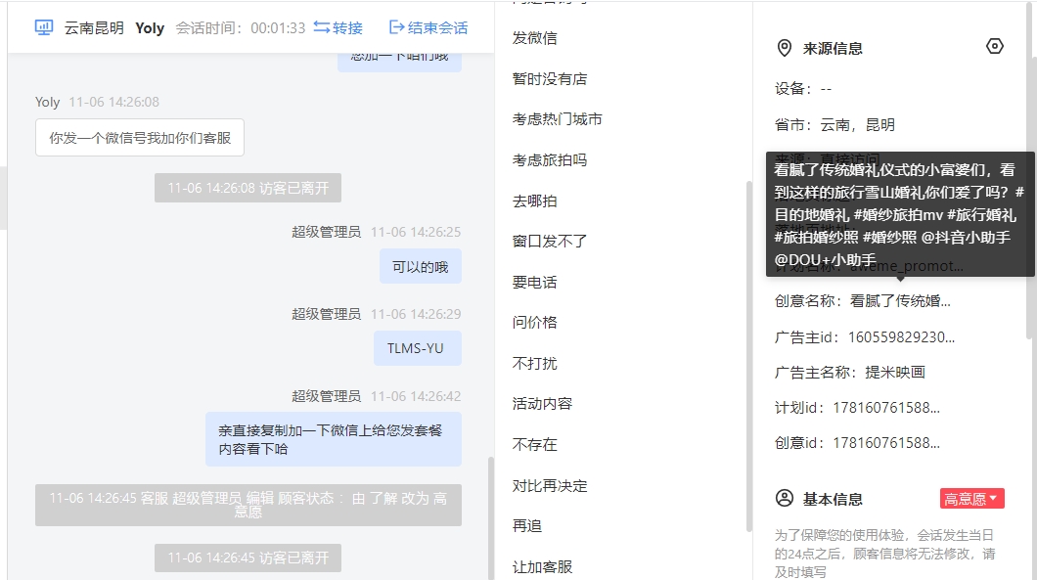The width and height of the screenshot is (1037, 580).
Task: Click the 结束会话 exit icon
Action: pos(397,27)
